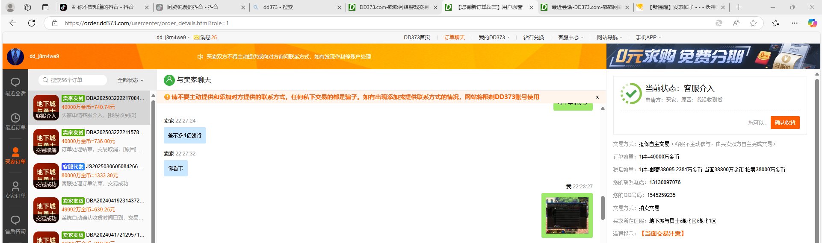Image resolution: width=822 pixels, height=243 pixels.
Task: Click the site info lock icon
Action: [x=55, y=23]
